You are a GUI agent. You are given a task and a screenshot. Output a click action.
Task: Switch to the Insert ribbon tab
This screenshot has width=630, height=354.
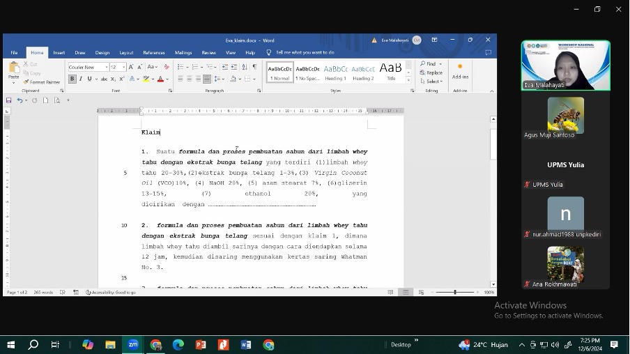[59, 52]
